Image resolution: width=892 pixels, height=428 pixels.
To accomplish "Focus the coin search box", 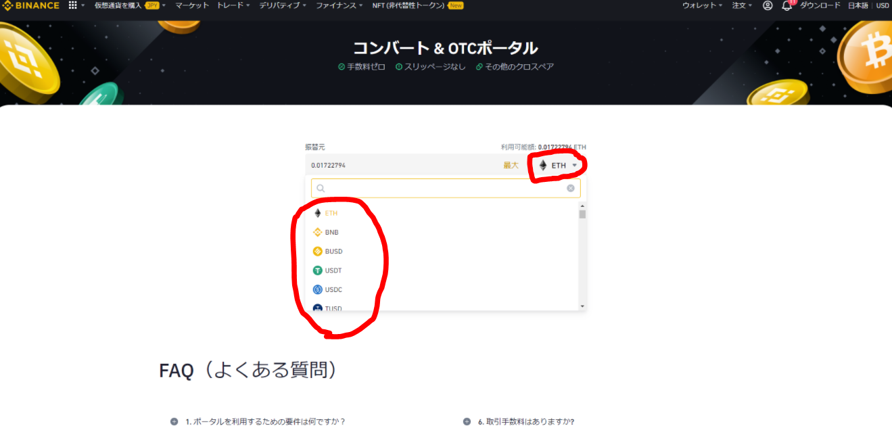I will (x=446, y=189).
